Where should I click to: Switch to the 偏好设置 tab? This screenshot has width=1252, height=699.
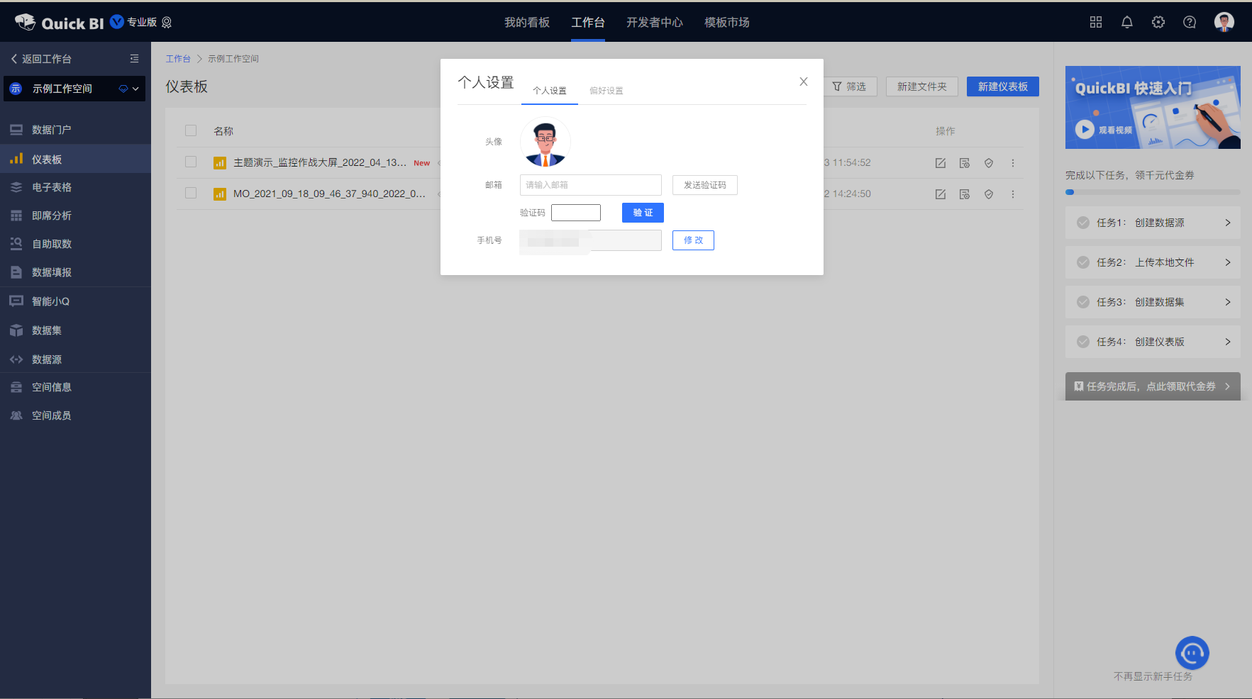(x=606, y=91)
